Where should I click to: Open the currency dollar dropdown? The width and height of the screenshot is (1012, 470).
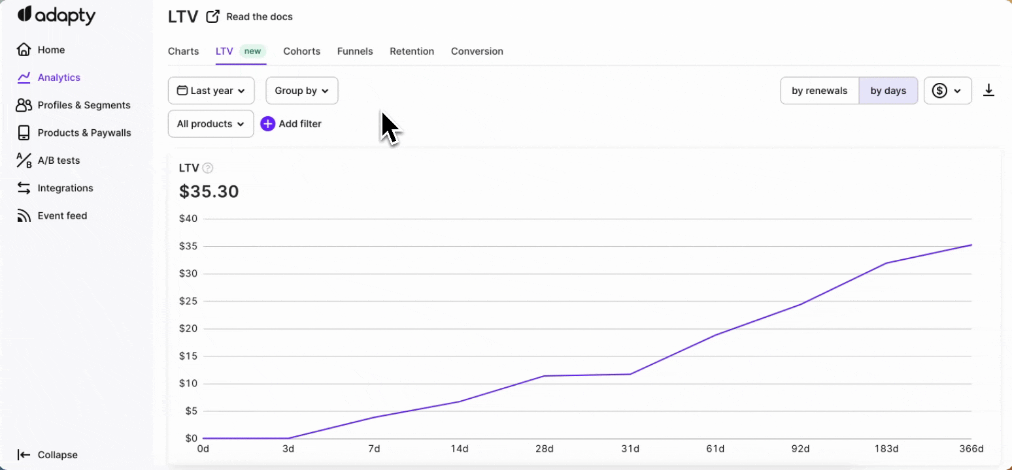point(947,91)
